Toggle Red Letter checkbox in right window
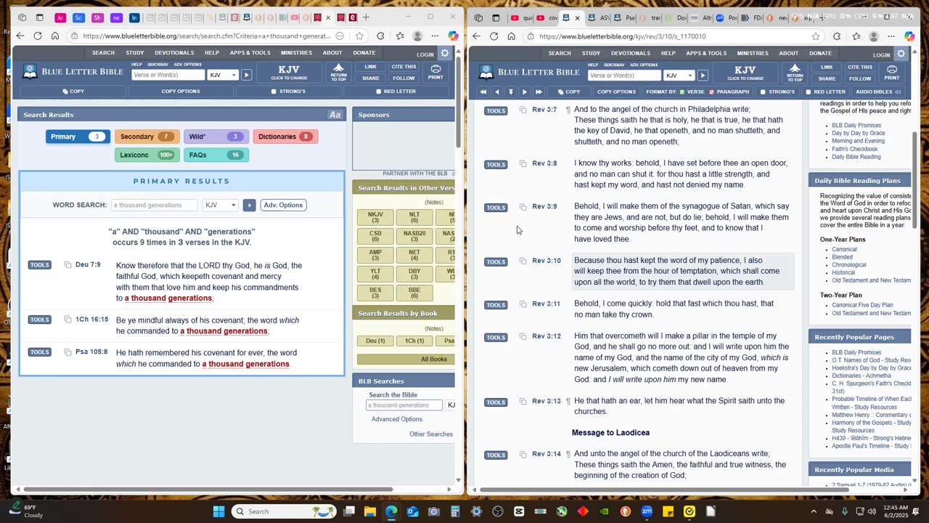Screen dimensions: 929x523 [x=808, y=92]
